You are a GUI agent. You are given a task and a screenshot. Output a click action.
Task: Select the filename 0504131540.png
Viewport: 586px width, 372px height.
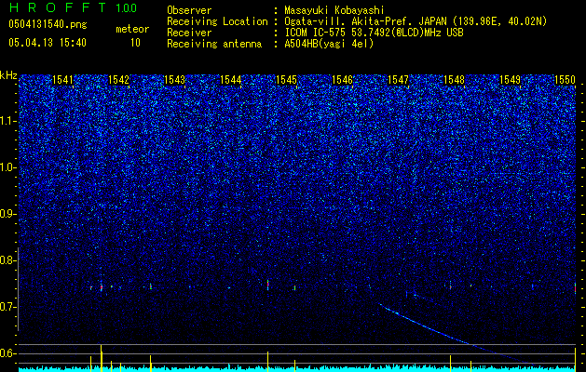[x=48, y=25]
